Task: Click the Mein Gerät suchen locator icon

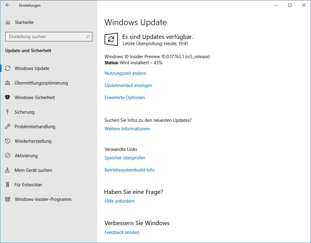Action: pos(8,170)
